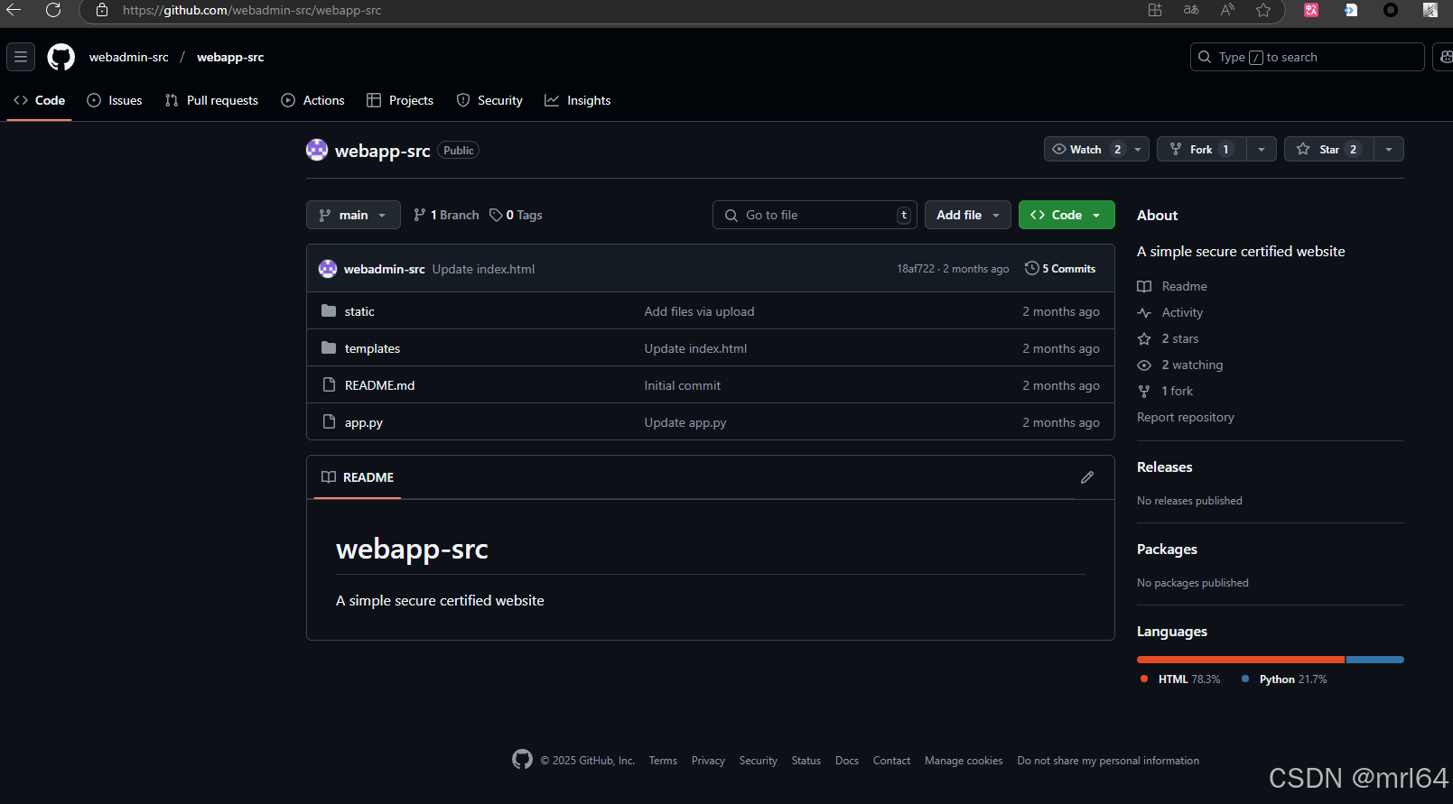This screenshot has height=804, width=1453.
Task: Open the templates folder
Action: 372,348
